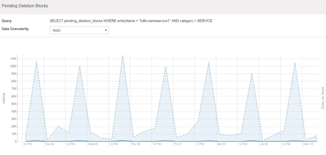Click the chart peak before Tue 04
This screenshot has width=326, height=155.
(x=37, y=61)
